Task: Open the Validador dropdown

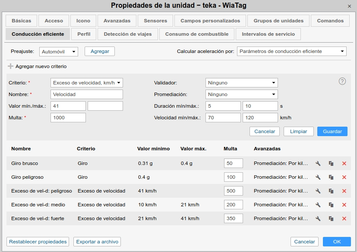Action: pos(241,83)
